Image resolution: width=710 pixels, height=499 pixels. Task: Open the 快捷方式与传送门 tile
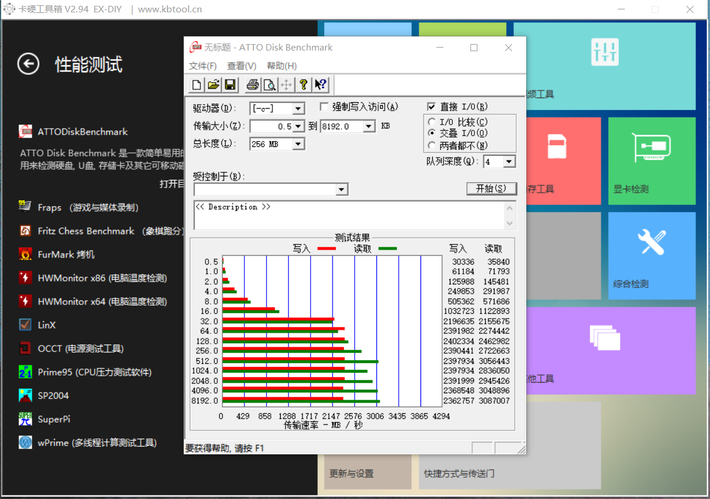click(510, 446)
